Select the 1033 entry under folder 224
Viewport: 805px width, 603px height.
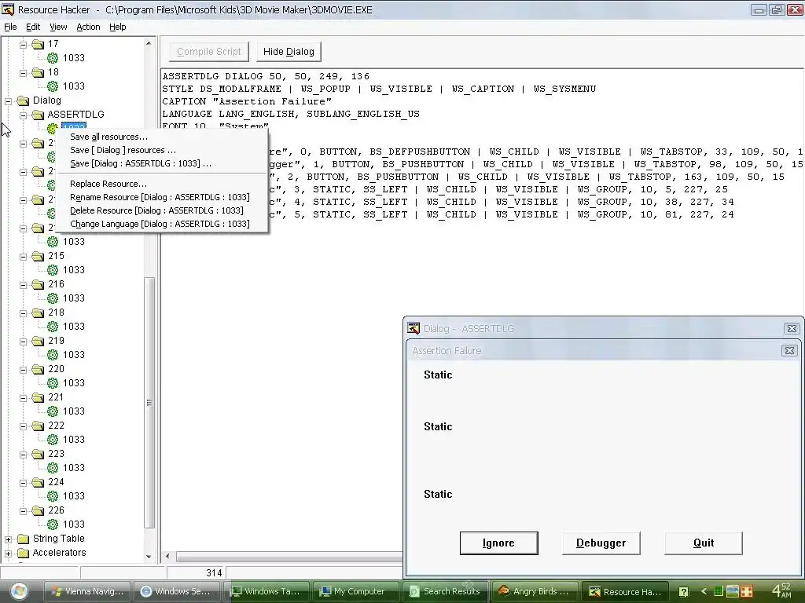tap(73, 496)
